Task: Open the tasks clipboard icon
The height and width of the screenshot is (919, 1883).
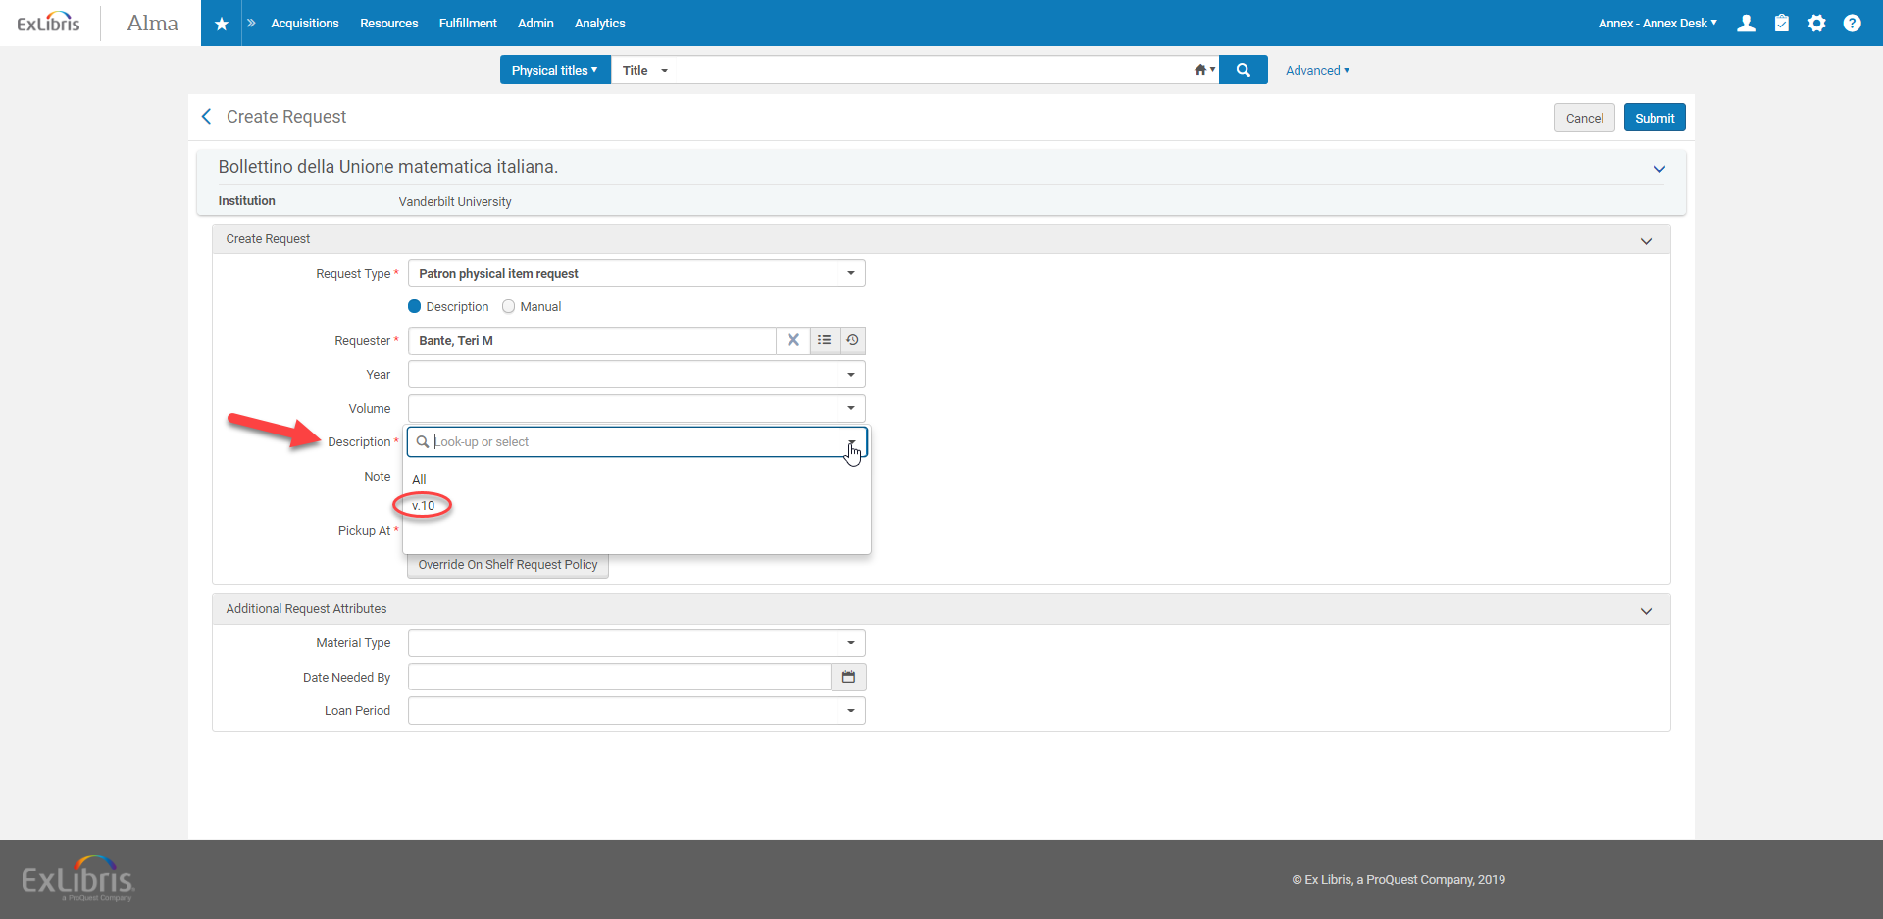Action: pyautogui.click(x=1782, y=23)
